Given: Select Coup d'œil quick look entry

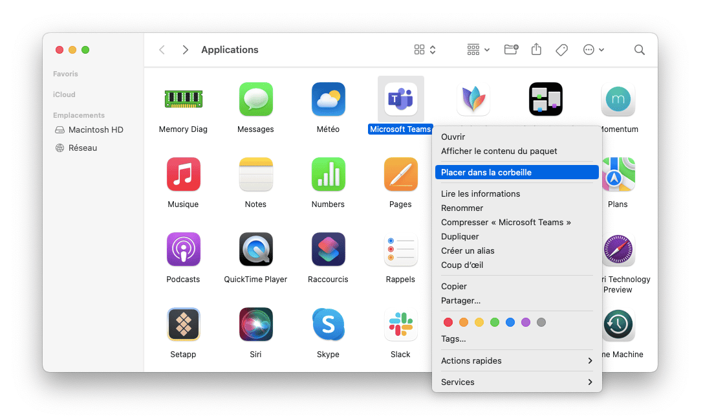Looking at the screenshot, I should pyautogui.click(x=517, y=265).
